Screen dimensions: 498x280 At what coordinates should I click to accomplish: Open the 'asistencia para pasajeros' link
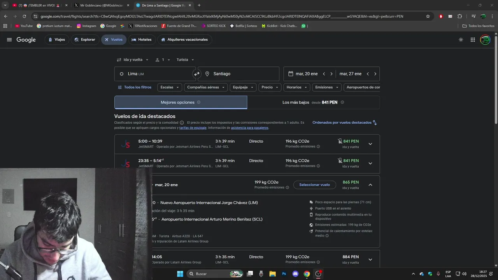pyautogui.click(x=249, y=128)
